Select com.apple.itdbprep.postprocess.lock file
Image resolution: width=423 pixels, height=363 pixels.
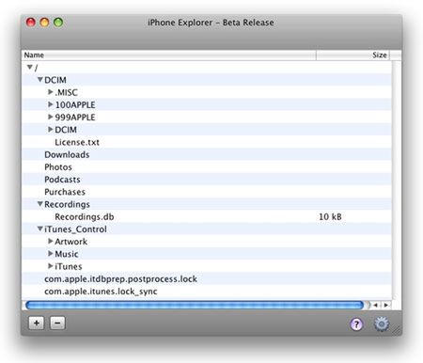(120, 279)
